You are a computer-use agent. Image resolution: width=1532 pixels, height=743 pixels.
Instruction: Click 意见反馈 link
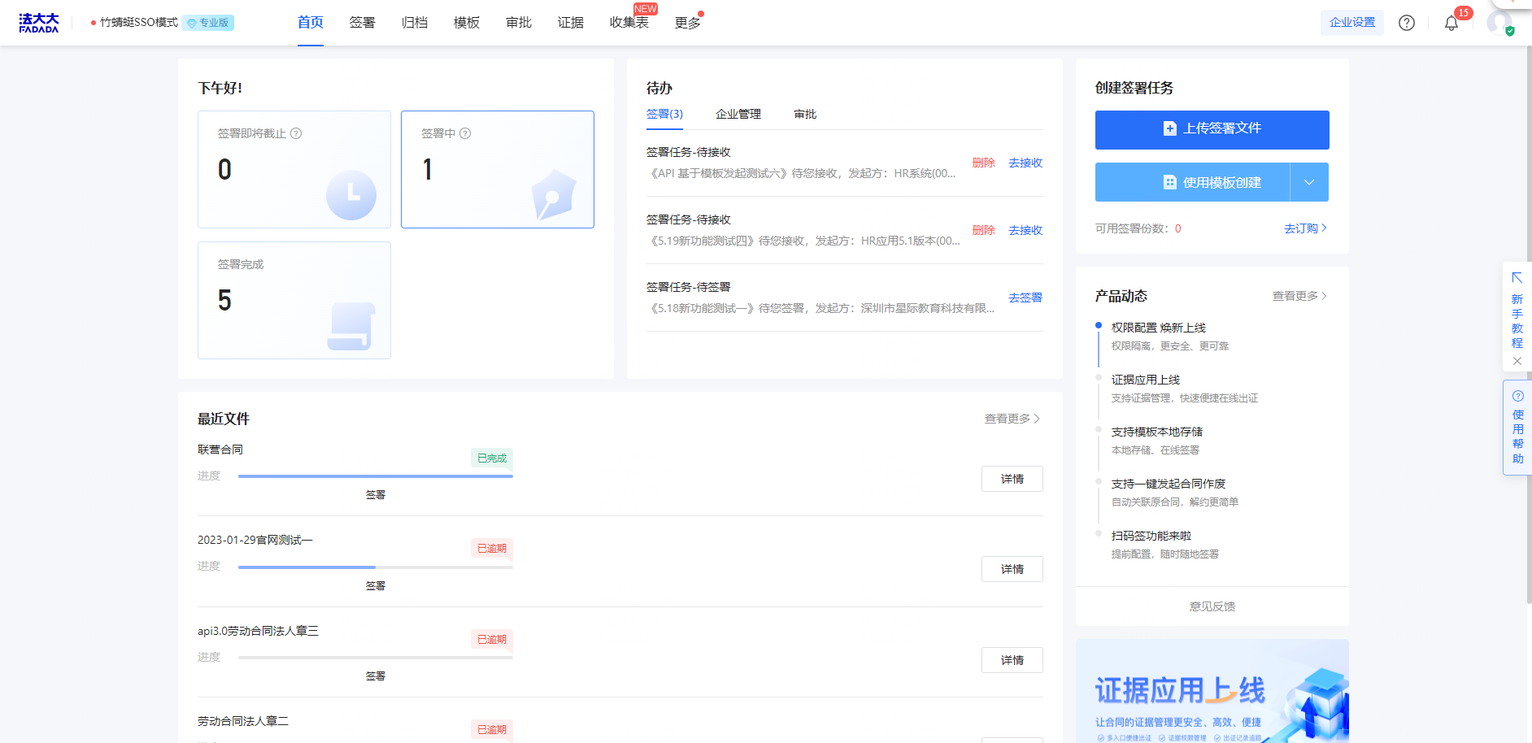(1212, 606)
